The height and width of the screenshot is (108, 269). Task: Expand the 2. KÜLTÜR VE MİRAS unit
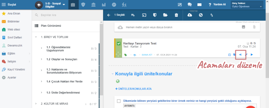[36, 103]
